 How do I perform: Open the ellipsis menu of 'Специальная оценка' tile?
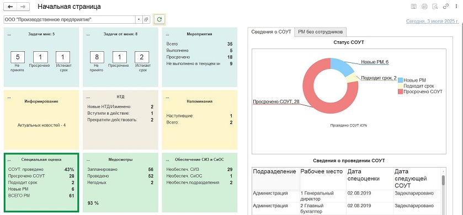(x=9, y=159)
